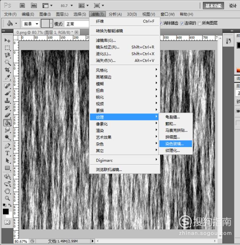240x245 pixels.
Task: Select the Clone Stamp tool
Action: coord(7,100)
